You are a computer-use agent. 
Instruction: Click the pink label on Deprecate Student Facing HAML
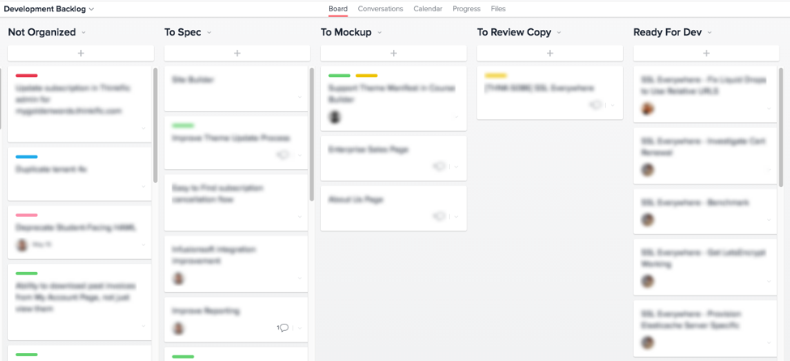click(27, 215)
